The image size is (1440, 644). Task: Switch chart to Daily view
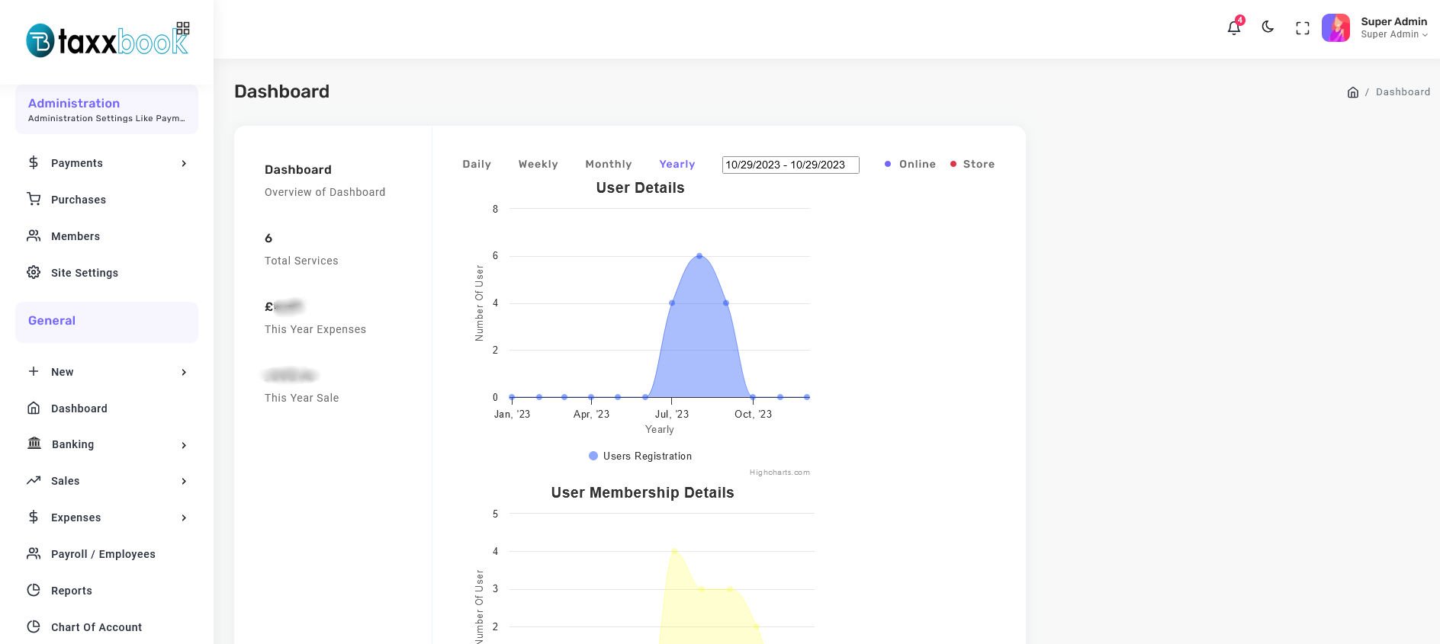pos(477,164)
